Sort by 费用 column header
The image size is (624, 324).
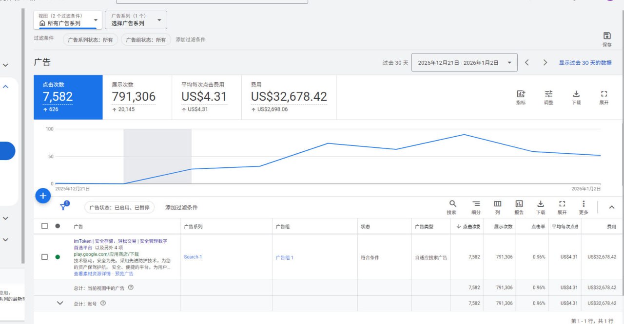[x=611, y=226]
